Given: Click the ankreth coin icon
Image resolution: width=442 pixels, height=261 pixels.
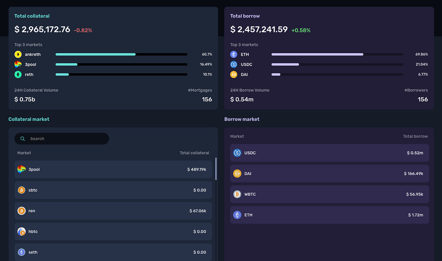Looking at the screenshot, I should click(x=18, y=54).
